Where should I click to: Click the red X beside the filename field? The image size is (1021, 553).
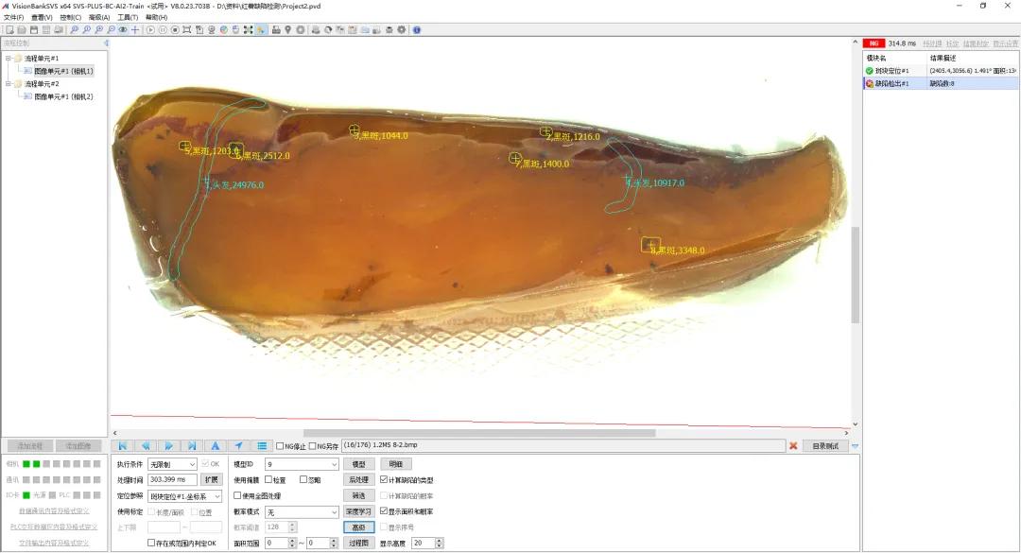(793, 446)
